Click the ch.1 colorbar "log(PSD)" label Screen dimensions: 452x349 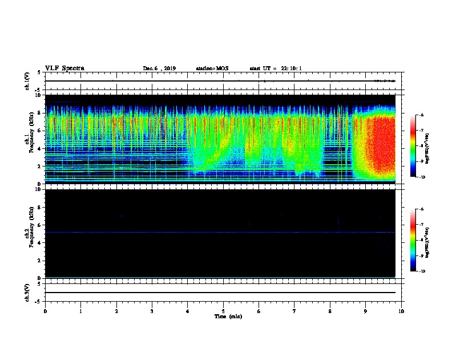point(427,148)
